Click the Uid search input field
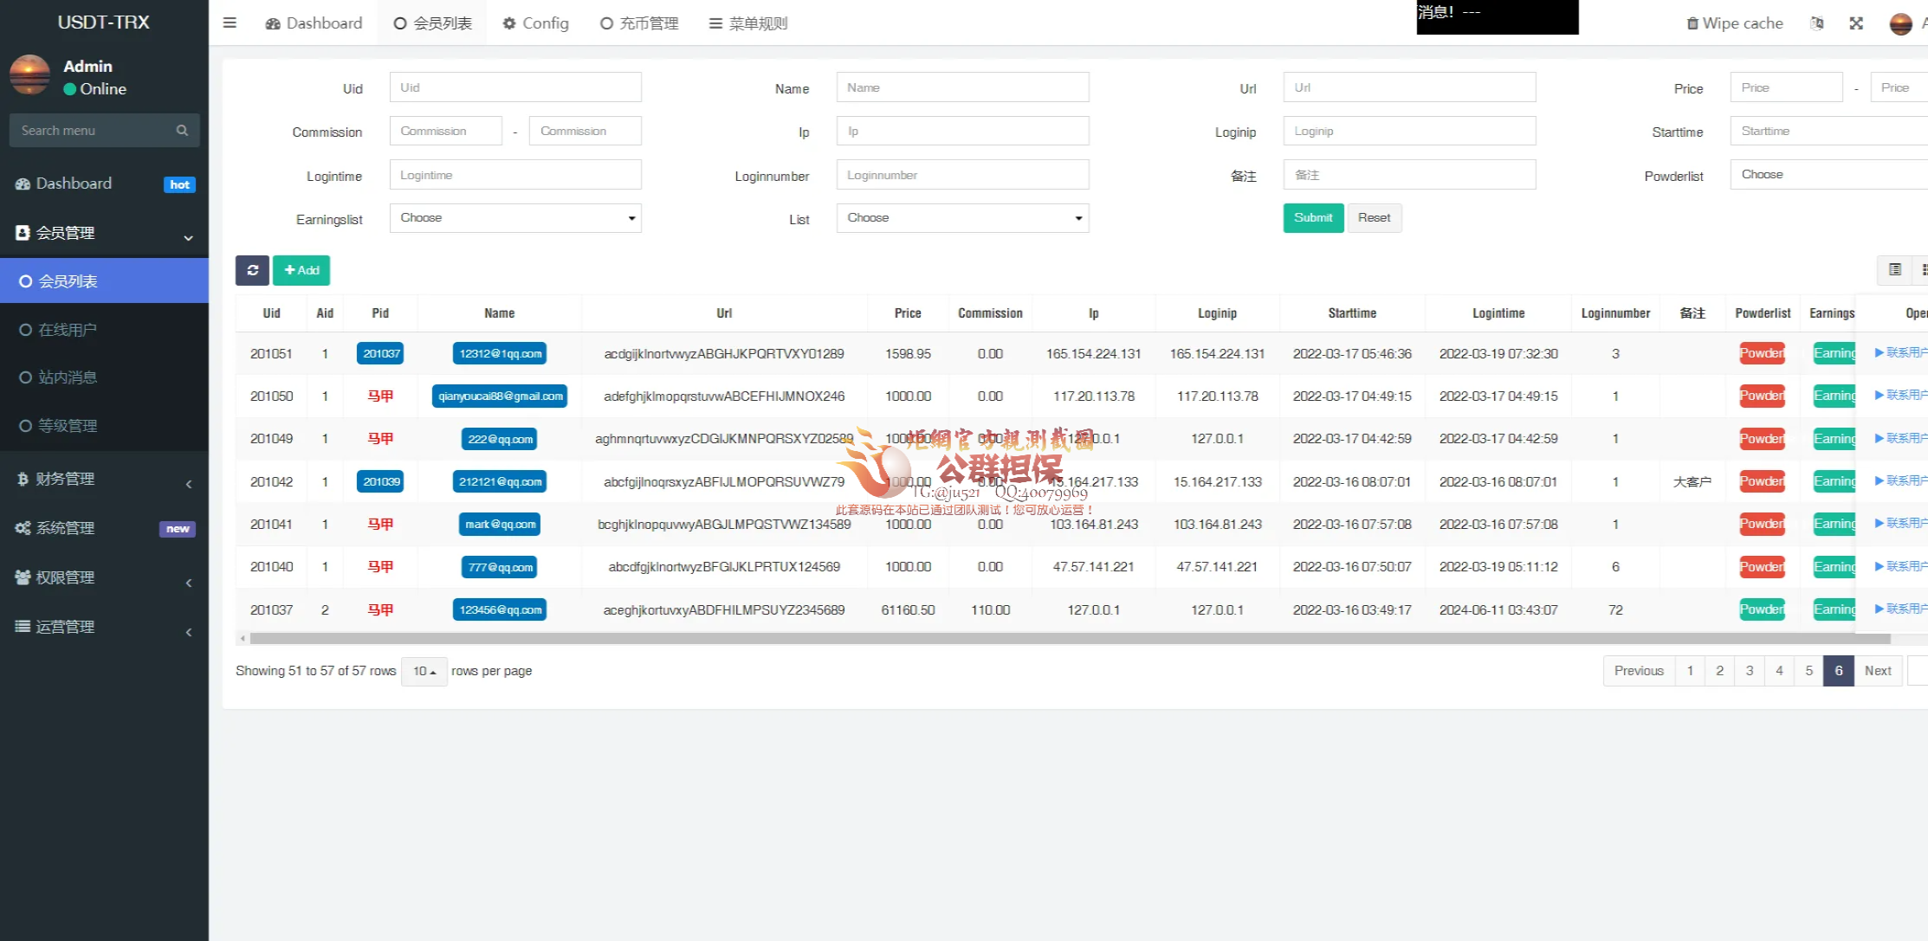 point(515,87)
